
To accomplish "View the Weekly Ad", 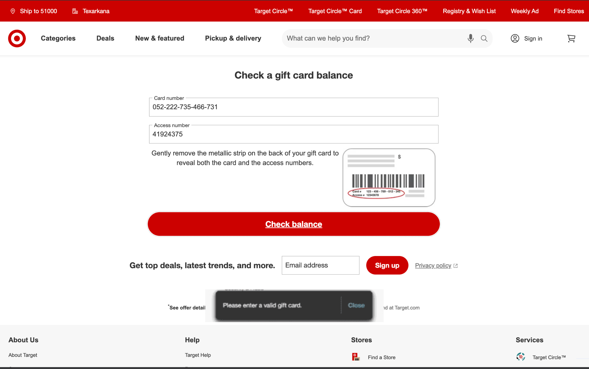I will [525, 11].
